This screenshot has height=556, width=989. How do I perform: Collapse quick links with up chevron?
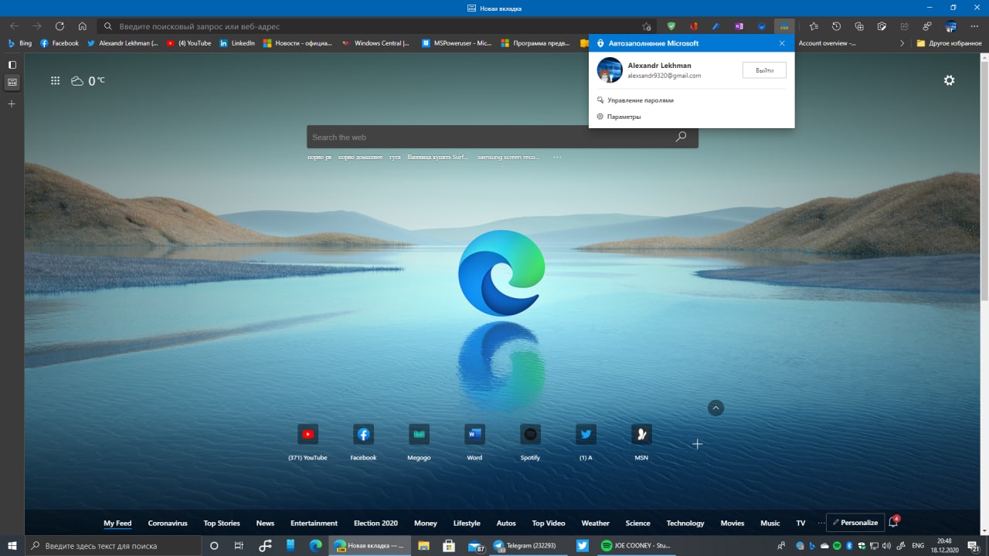715,408
